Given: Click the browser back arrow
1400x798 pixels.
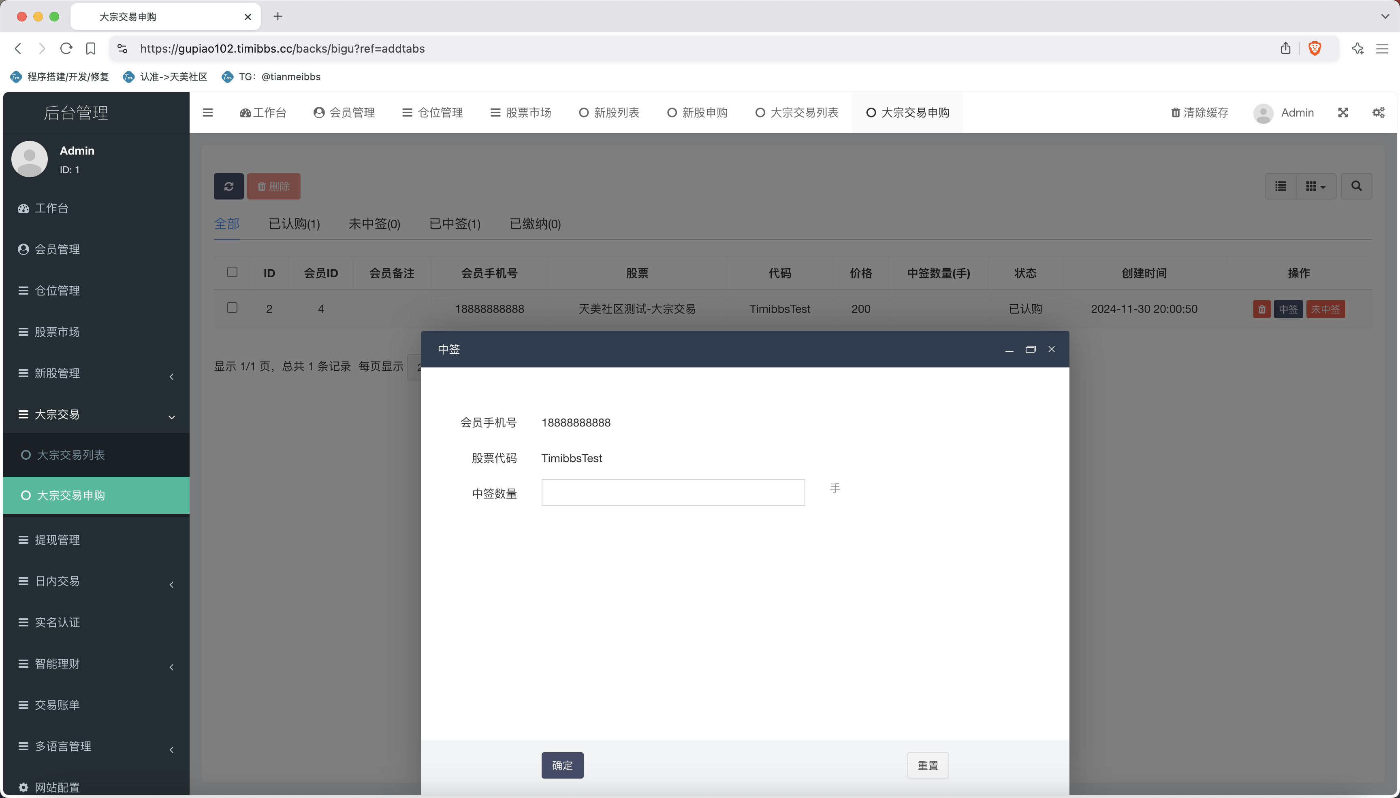Looking at the screenshot, I should click(18, 48).
